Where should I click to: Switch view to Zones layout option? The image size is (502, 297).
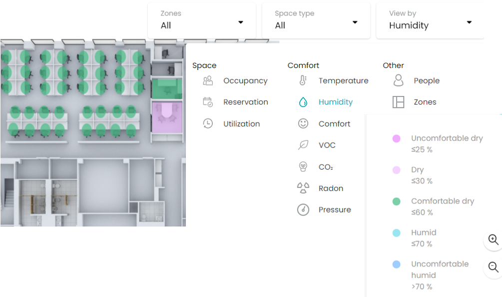(x=425, y=102)
